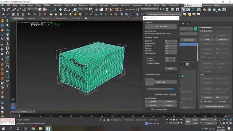Image resolution: width=233 pixels, height=131 pixels.
Task: Click the Align tool icon
Action: click(x=167, y=9)
